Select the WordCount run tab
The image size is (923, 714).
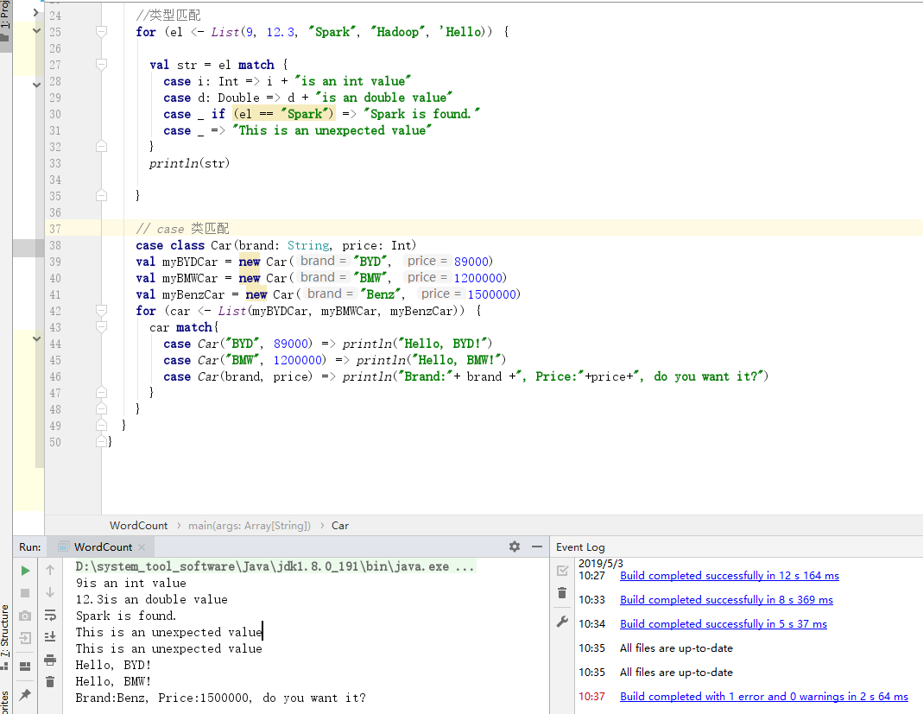[x=102, y=547]
